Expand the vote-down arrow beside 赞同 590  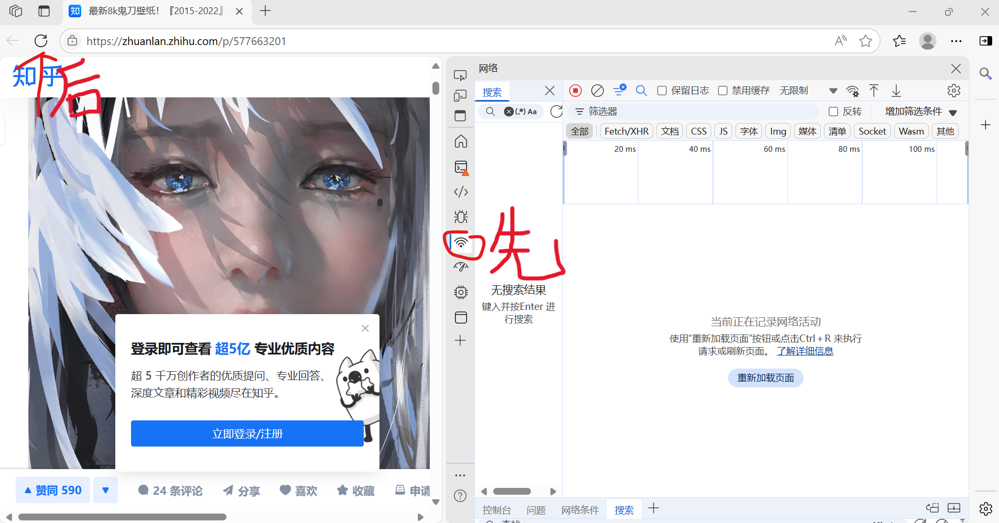(x=105, y=491)
